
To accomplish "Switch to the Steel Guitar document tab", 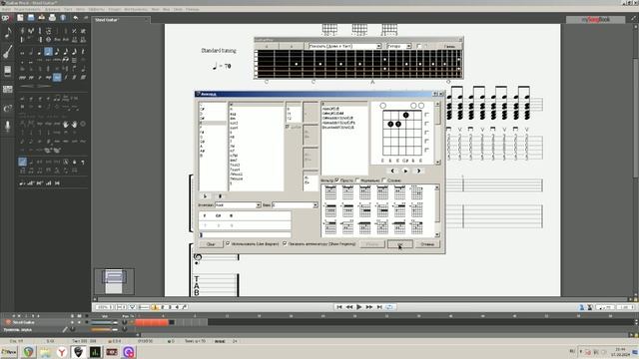I will 121,20.
